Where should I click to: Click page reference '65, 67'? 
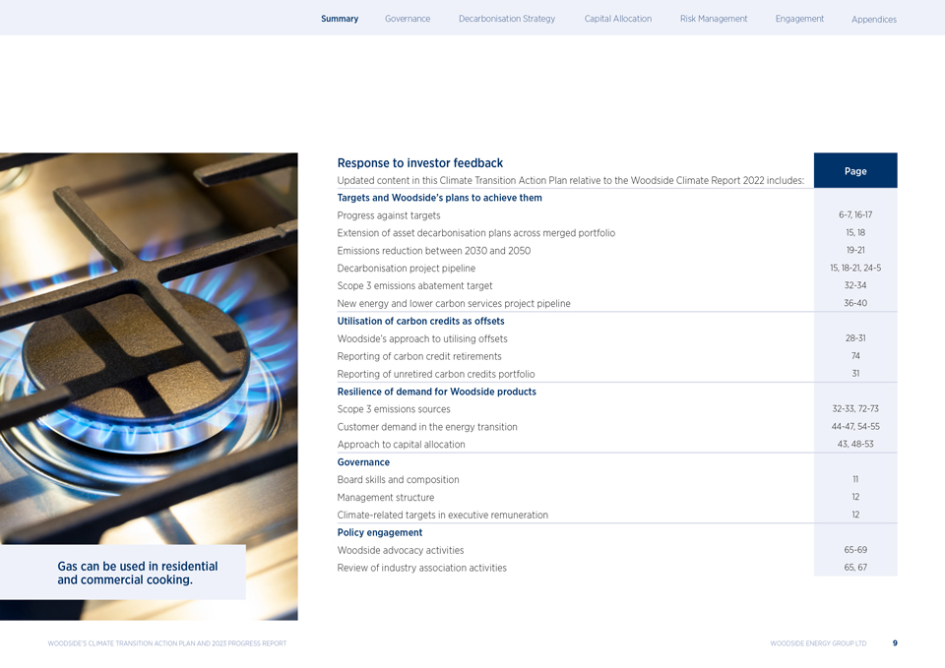click(x=855, y=567)
